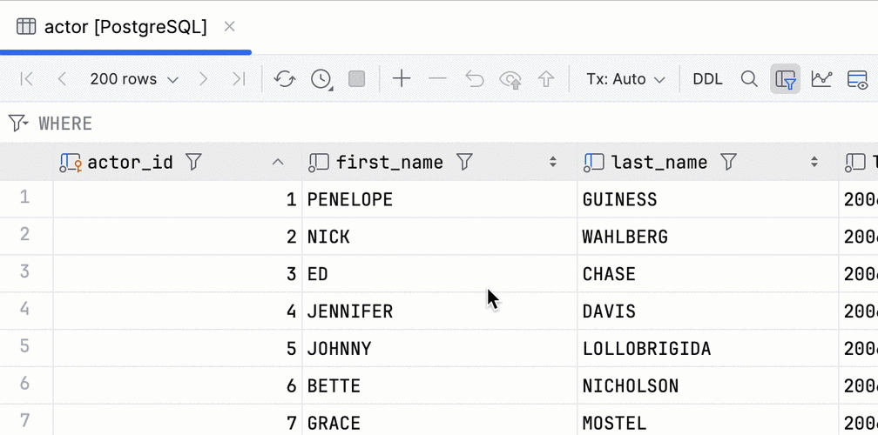Open the 200 rows page size dropdown

(x=134, y=79)
